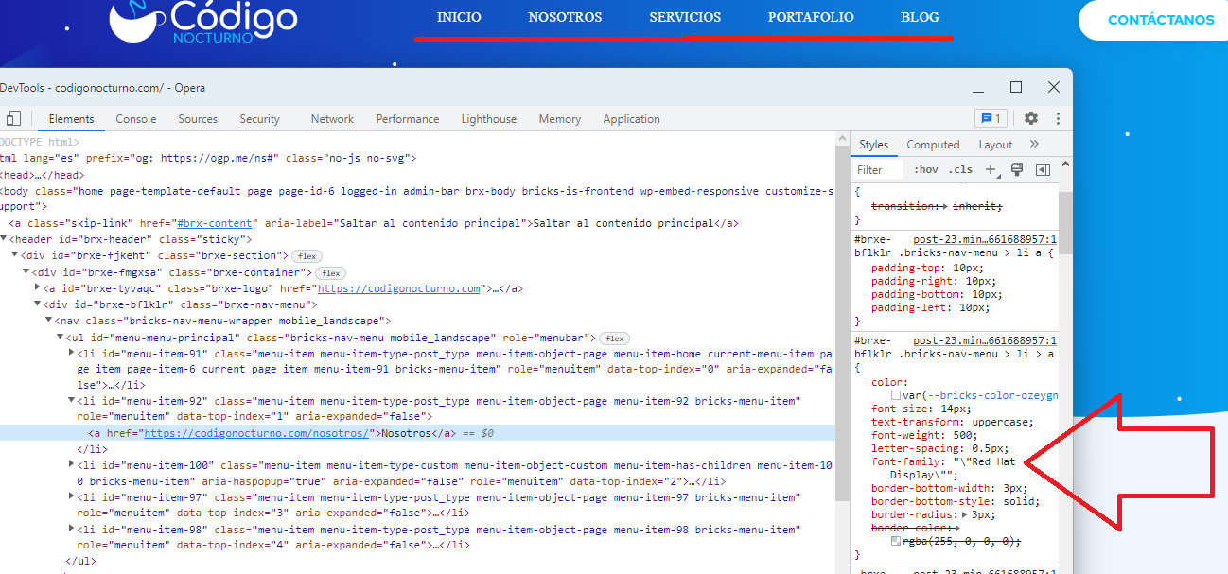1228x574 pixels.
Task: Toggle the Styles sidebar layout icon
Action: [1044, 169]
